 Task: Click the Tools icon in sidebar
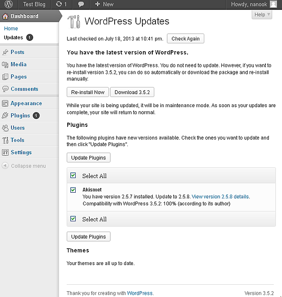[5, 140]
